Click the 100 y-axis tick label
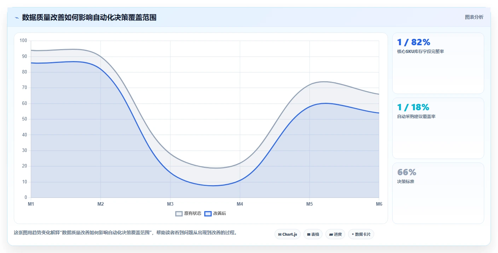Viewport: 498px width, 253px height. point(23,41)
